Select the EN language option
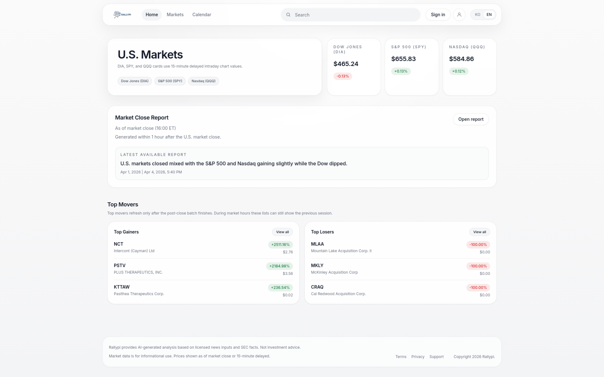604x377 pixels. [x=489, y=14]
